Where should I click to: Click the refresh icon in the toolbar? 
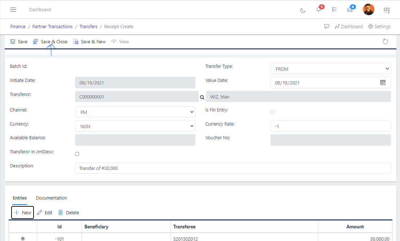click(x=385, y=41)
